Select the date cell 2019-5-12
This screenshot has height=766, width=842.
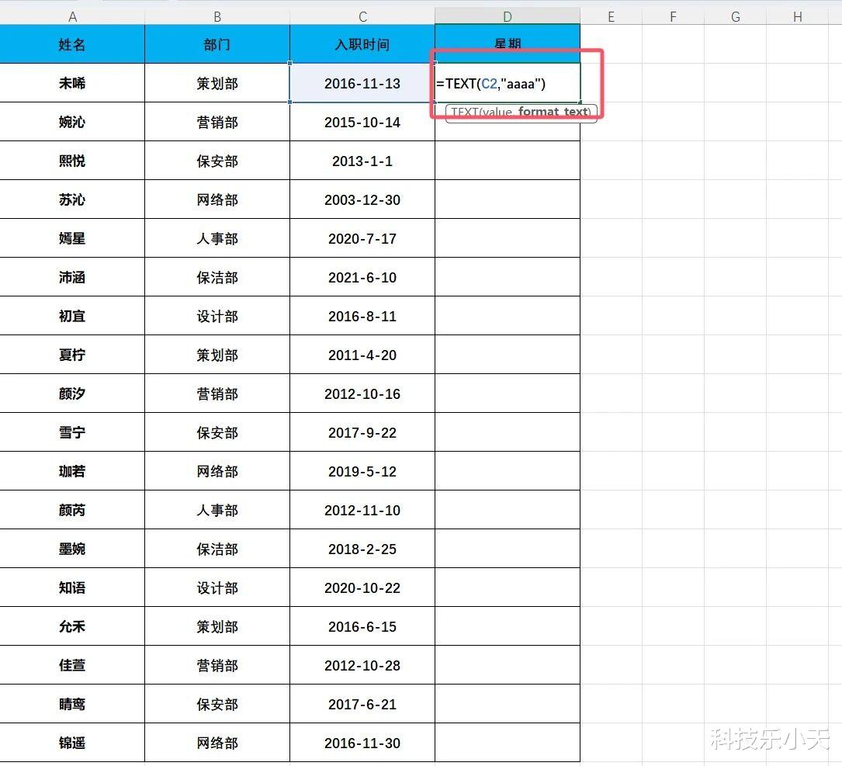tap(362, 471)
